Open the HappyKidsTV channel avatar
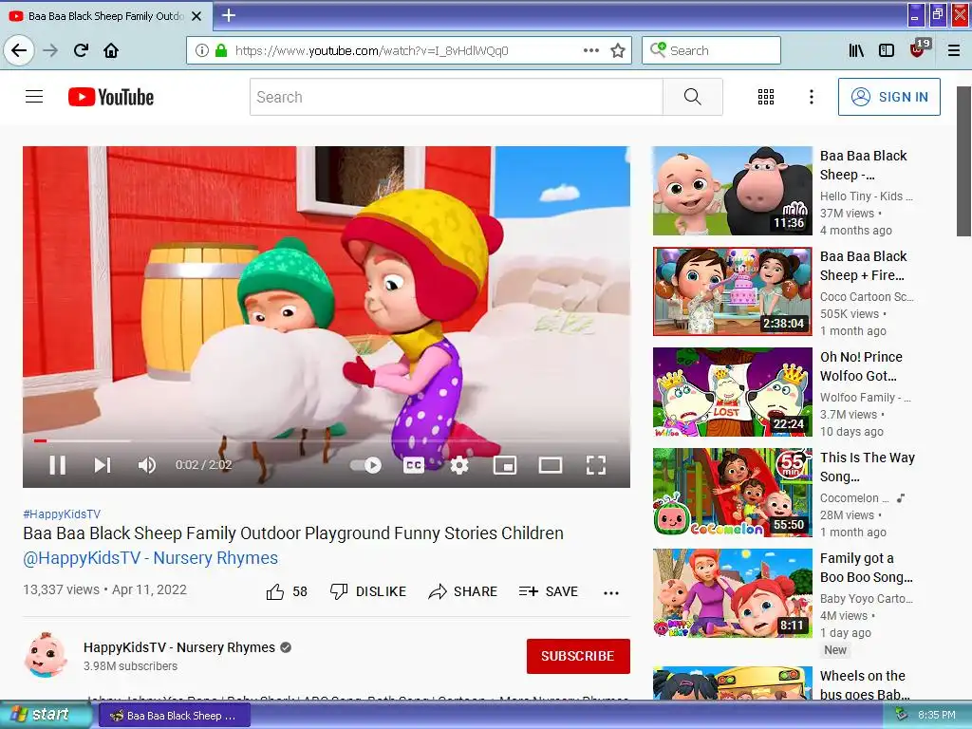The image size is (972, 729). pyautogui.click(x=46, y=655)
